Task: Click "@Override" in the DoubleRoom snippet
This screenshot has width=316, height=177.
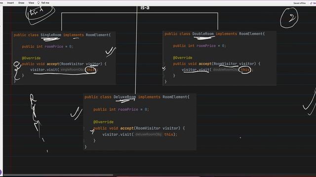Action: [183, 58]
